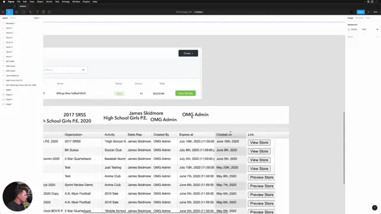Click the Organization column header

(73, 134)
